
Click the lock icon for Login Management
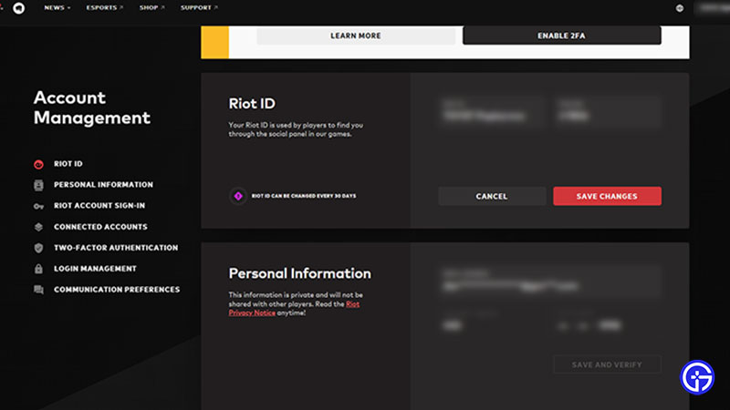[38, 269]
